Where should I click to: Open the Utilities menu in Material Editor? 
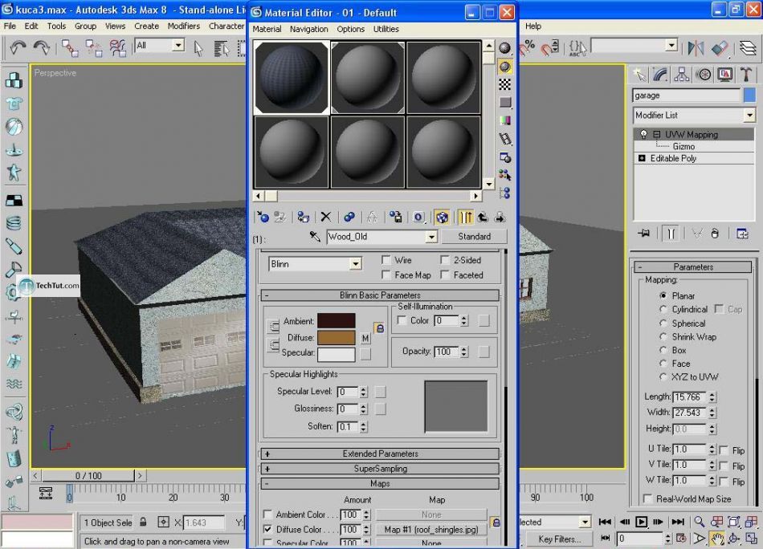386,29
